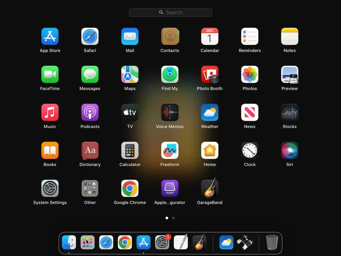
Task: Click the Launchpad icon in the Dock
Action: [88, 242]
